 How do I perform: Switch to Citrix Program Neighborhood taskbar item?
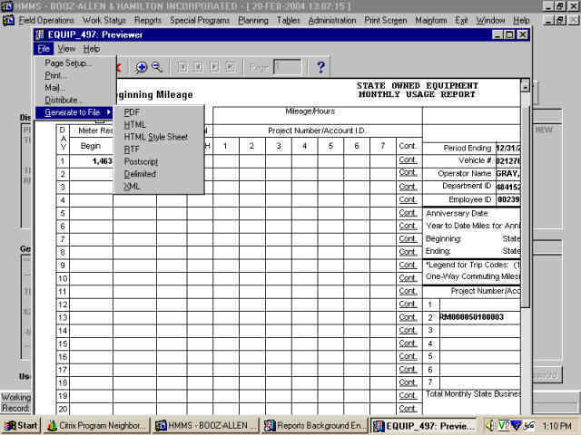click(x=95, y=425)
